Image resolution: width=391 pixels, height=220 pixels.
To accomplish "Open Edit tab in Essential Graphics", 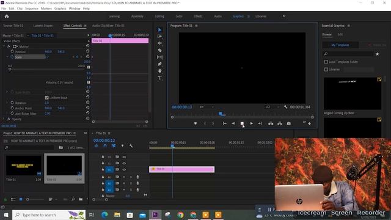I will pos(340,34).
